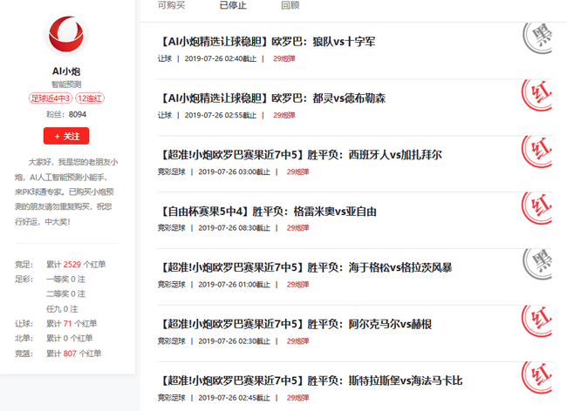Switch to the 已停止 tab
This screenshot has width=567, height=411.
(x=233, y=5)
